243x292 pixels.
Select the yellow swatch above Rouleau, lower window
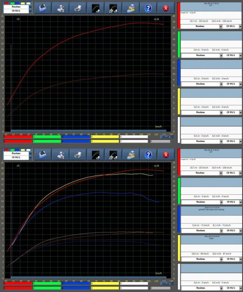(x=23, y=150)
